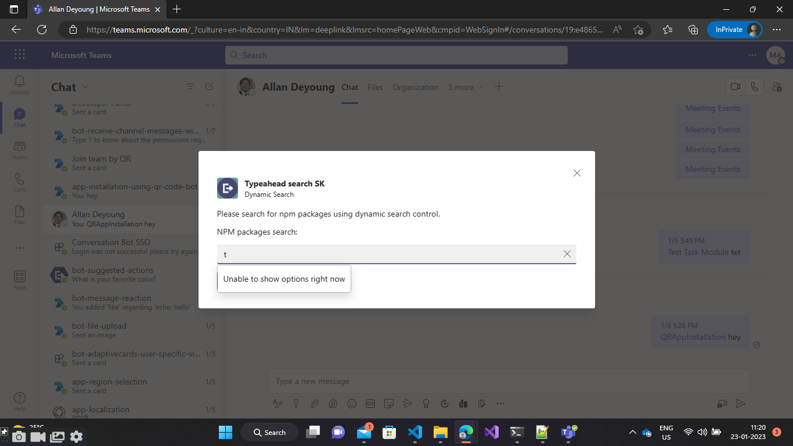Screen dimensions: 793x446
Task: Switch to the Organization tab
Action: click(x=416, y=87)
